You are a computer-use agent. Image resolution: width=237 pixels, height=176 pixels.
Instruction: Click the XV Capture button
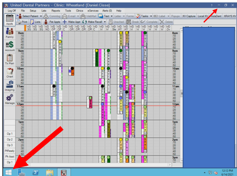pos(189,16)
